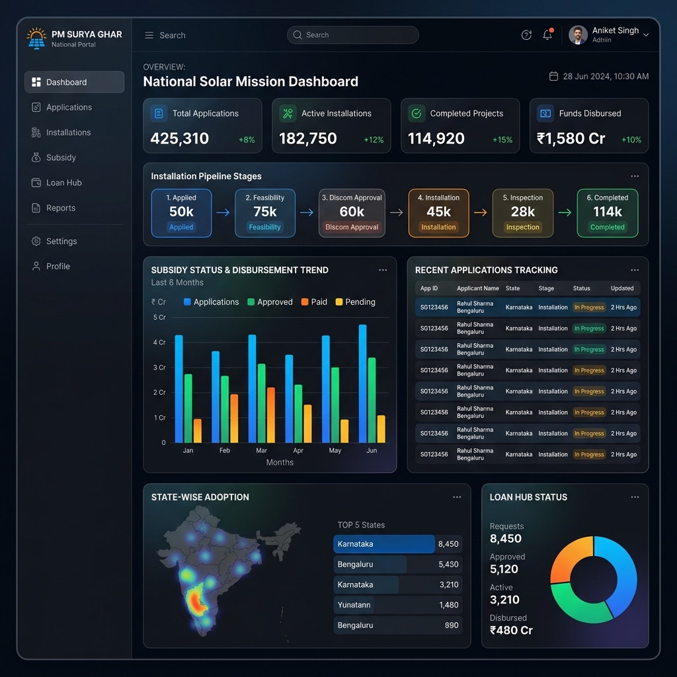Toggle the hamburger menu icon
Viewport: 677px width, 677px height.
(149, 35)
